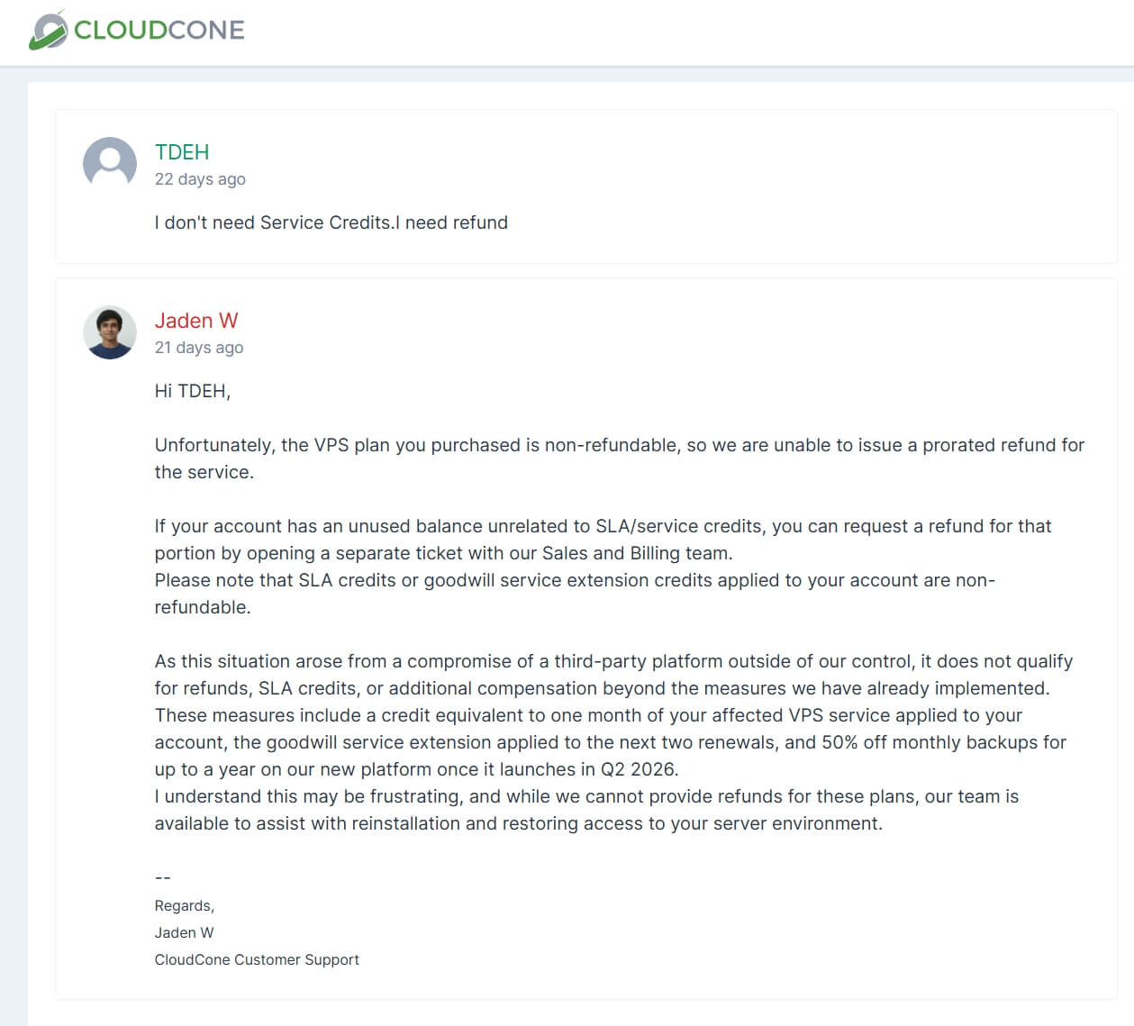Viewport: 1134px width, 1026px height.
Task: Click the "I understand this may be frustrating" sentence
Action: click(x=586, y=796)
